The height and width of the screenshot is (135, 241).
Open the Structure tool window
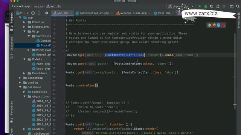[12, 48]
